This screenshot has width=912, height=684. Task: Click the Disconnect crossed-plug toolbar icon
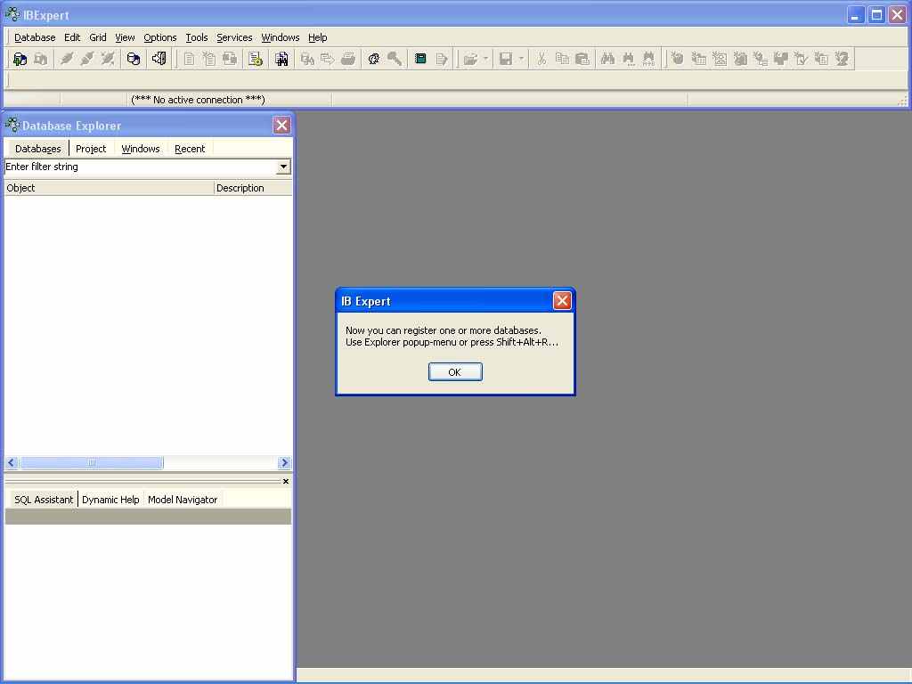(x=108, y=59)
